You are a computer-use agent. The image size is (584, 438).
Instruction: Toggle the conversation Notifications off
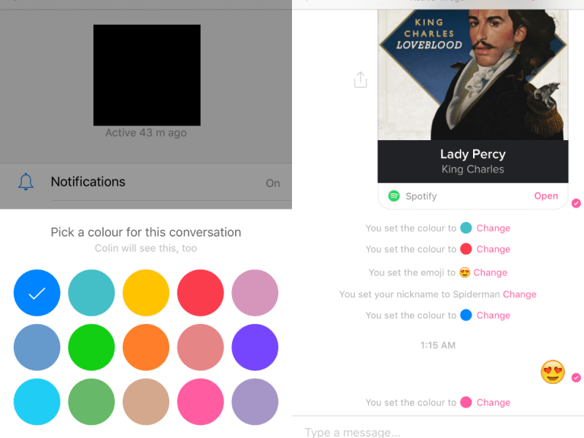click(x=273, y=183)
